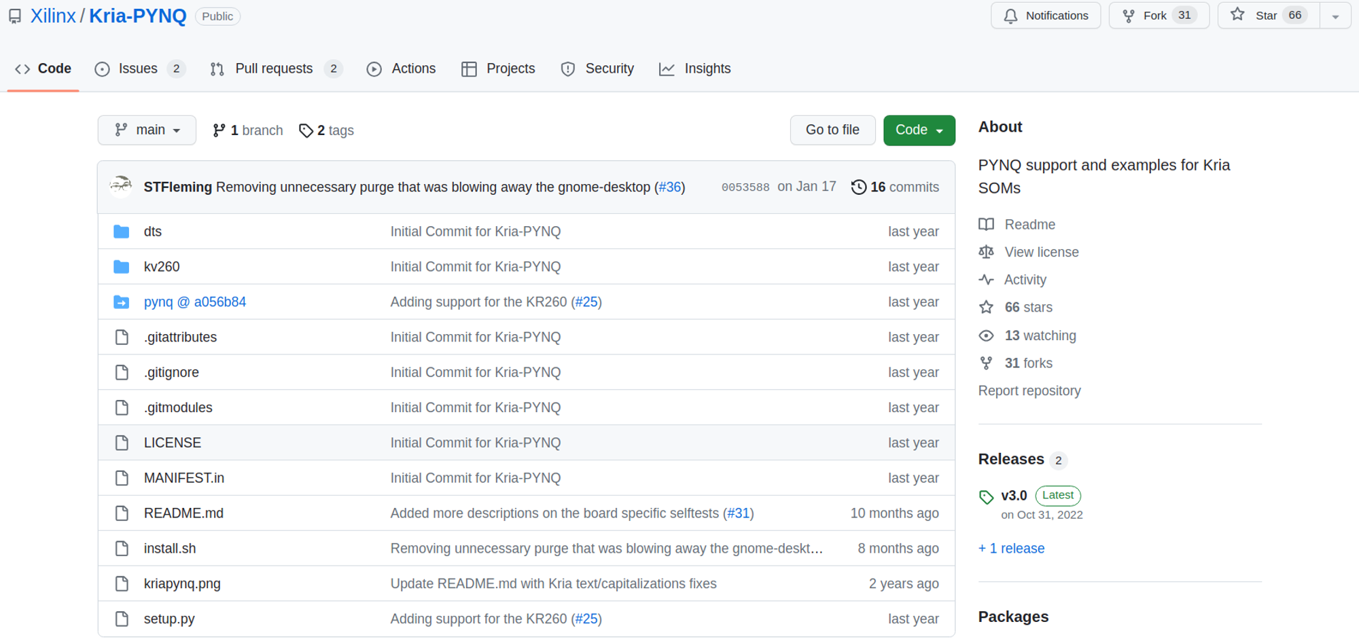Click #25 in the setup.py row

[x=586, y=619]
